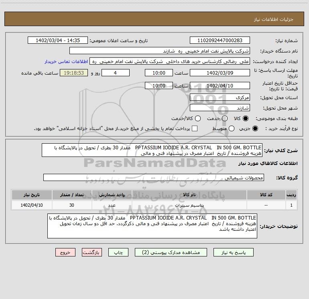
Task: Click the response deadline hour field 10:00
Action: pyautogui.click(x=159, y=73)
